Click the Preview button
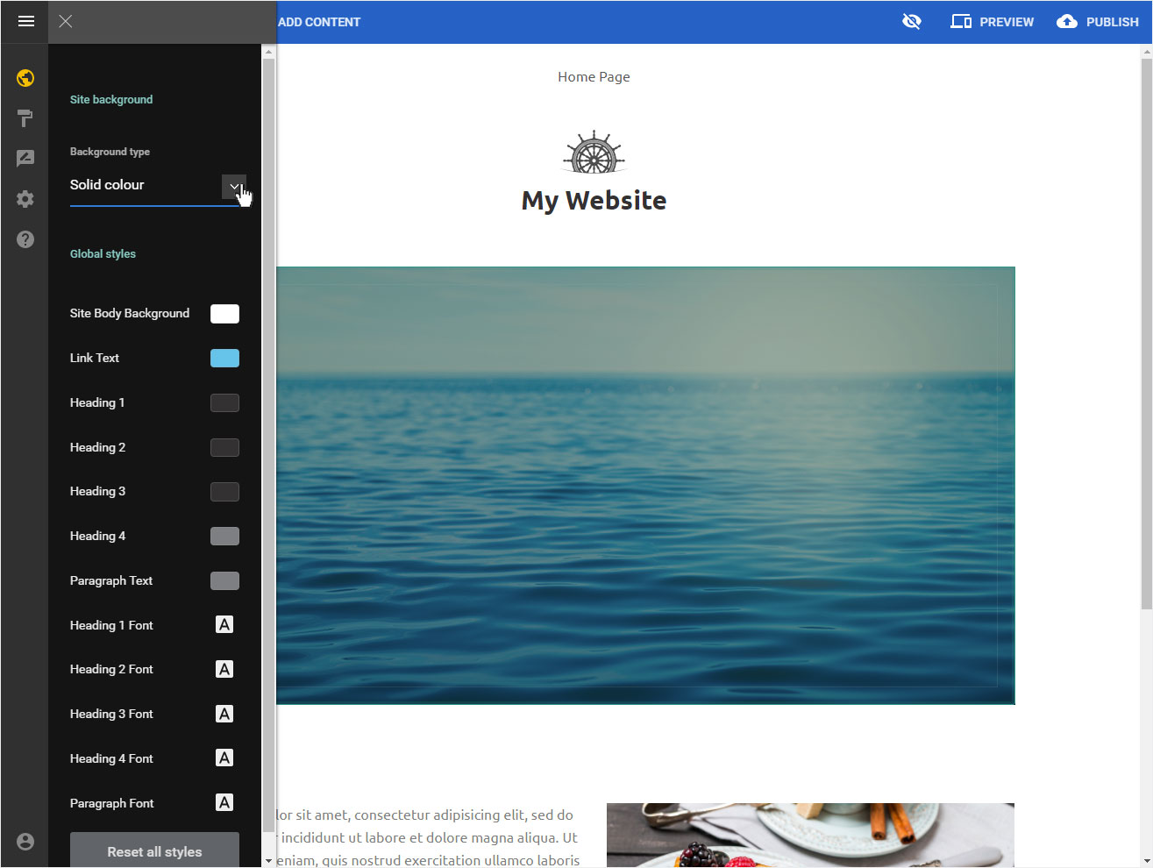This screenshot has width=1153, height=868. (x=993, y=21)
